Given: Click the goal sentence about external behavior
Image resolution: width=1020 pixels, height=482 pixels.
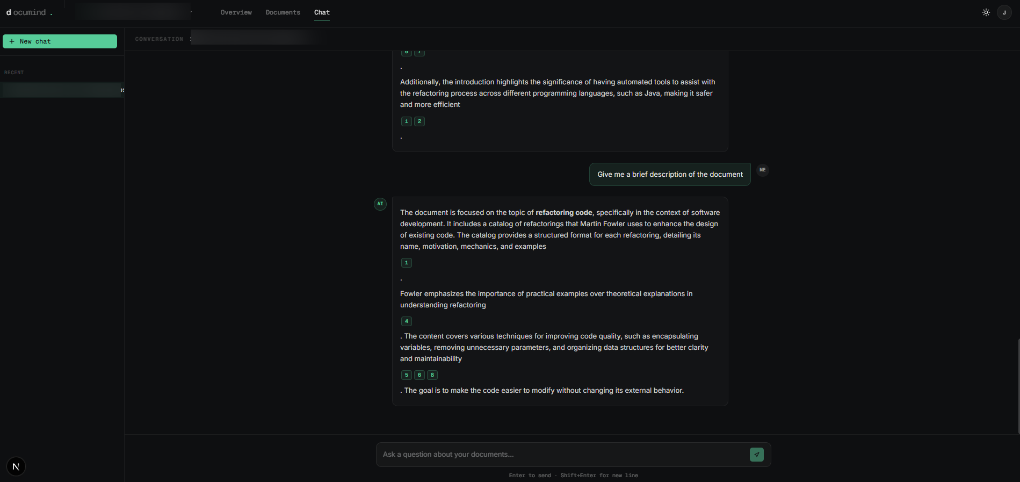Looking at the screenshot, I should (544, 391).
